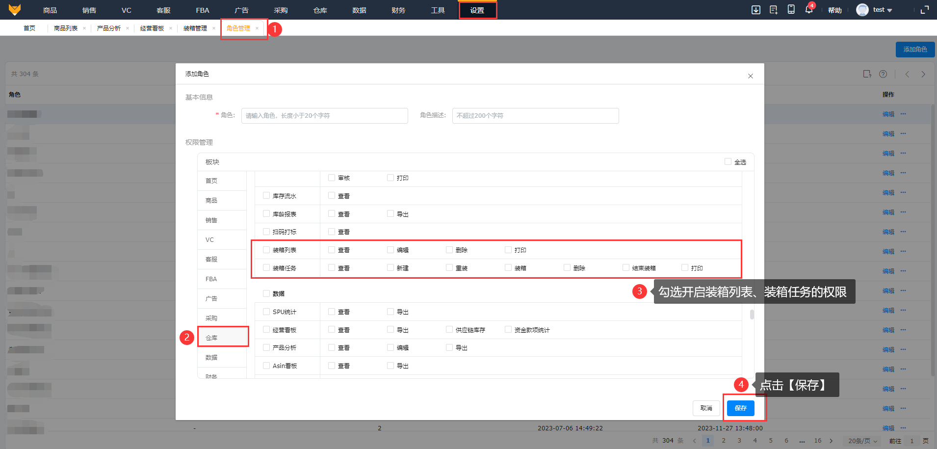Image resolution: width=937 pixels, height=449 pixels.
Task: Open the FBA menu in the top navigation
Action: click(x=203, y=10)
